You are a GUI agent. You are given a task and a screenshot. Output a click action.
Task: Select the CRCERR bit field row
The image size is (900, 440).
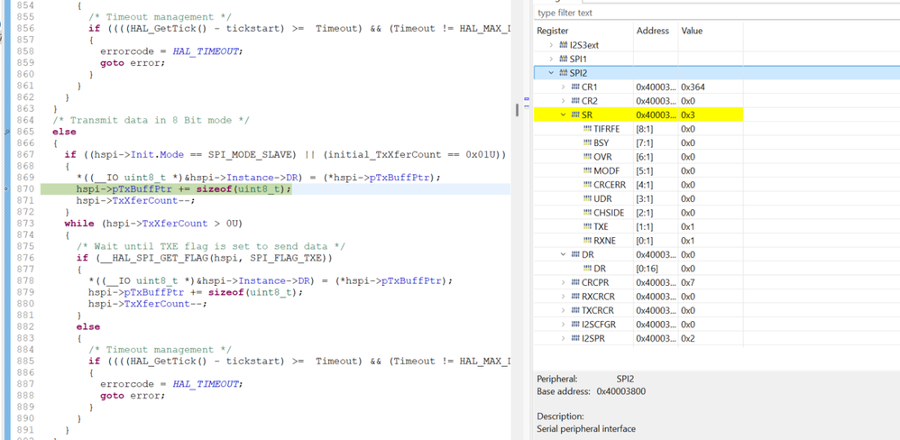point(638,185)
